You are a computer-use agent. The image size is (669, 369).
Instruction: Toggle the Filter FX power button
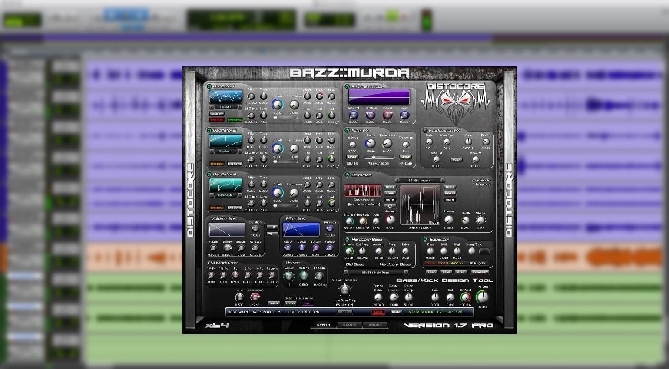[x=347, y=130]
